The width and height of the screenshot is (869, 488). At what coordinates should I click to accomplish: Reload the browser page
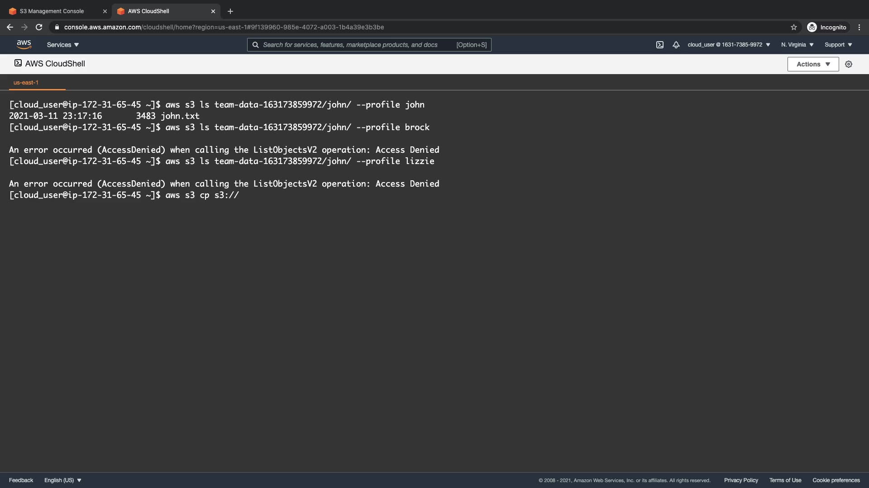[39, 27]
